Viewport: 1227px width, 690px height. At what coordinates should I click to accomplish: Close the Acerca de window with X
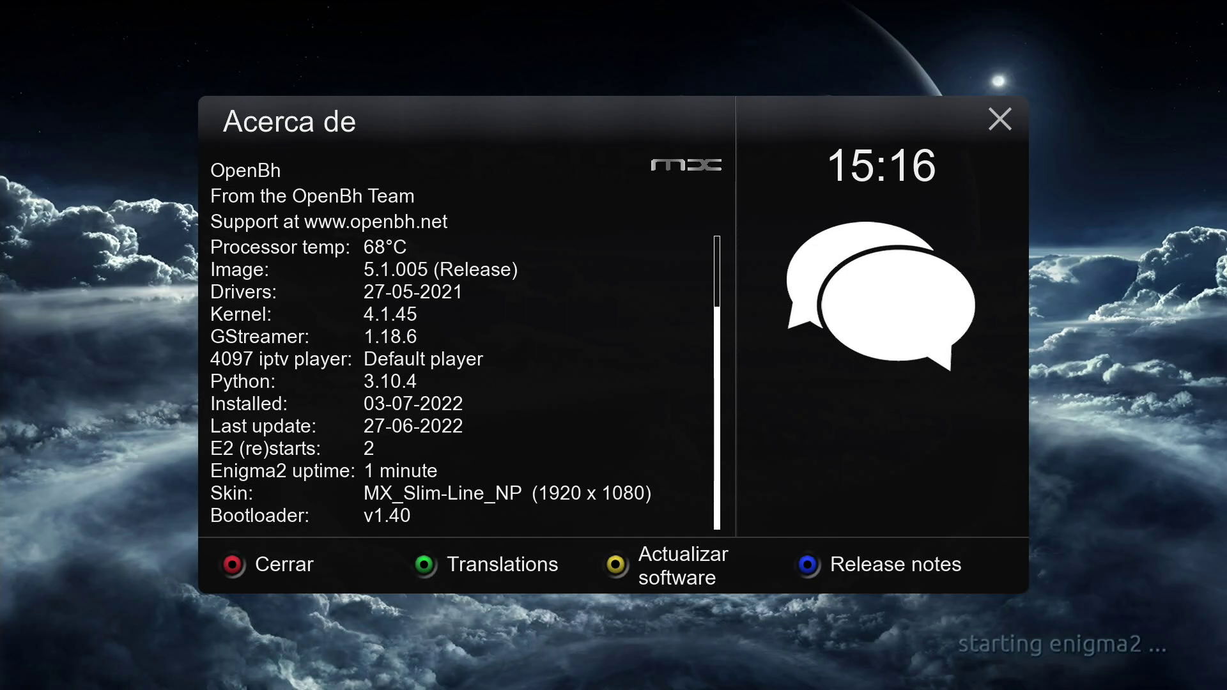pos(999,119)
